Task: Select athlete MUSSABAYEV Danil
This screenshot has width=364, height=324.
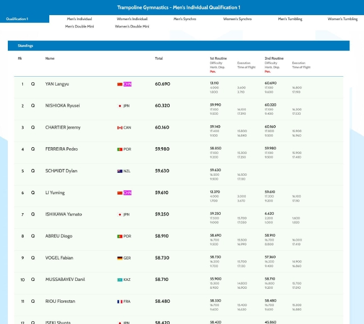Action: [65, 279]
